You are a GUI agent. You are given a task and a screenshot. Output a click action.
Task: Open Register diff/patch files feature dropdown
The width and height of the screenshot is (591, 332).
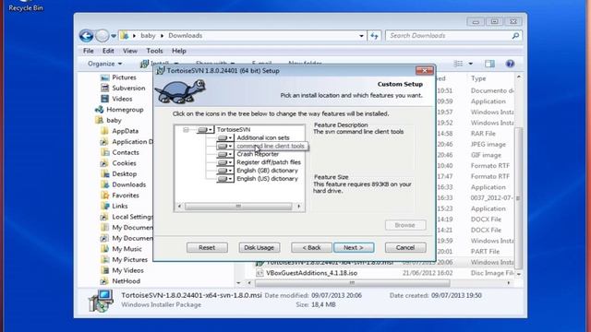pos(225,162)
